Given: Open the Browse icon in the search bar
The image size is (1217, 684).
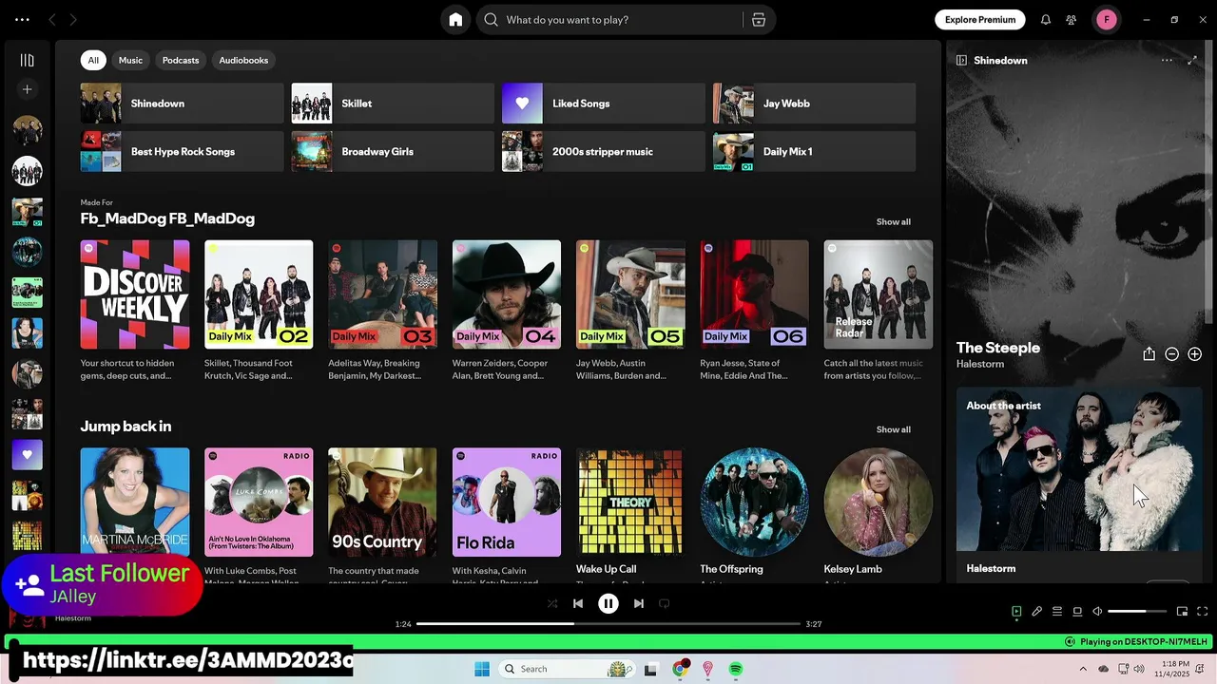Looking at the screenshot, I should 759,20.
